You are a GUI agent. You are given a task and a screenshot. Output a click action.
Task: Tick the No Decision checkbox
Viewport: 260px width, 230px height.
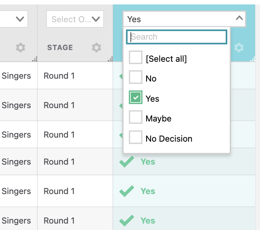136,138
